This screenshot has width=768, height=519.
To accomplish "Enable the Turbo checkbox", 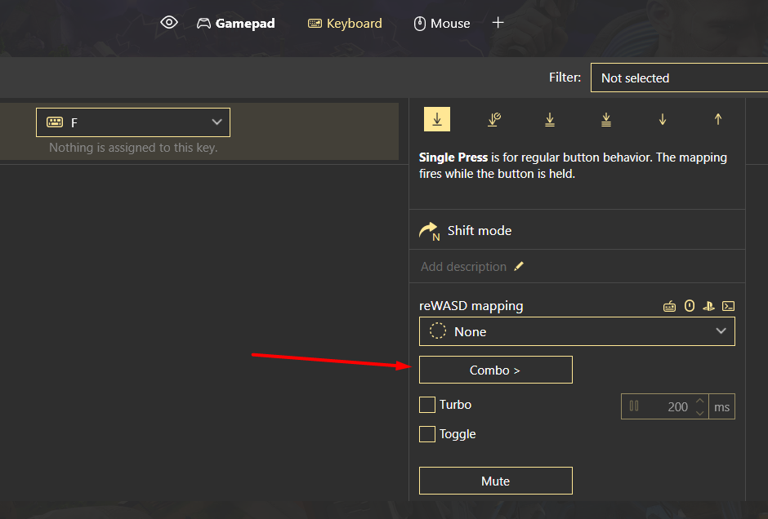I will pyautogui.click(x=427, y=405).
